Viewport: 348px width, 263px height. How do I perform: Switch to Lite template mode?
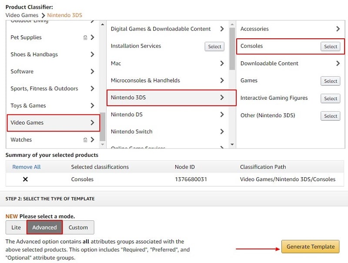click(16, 227)
